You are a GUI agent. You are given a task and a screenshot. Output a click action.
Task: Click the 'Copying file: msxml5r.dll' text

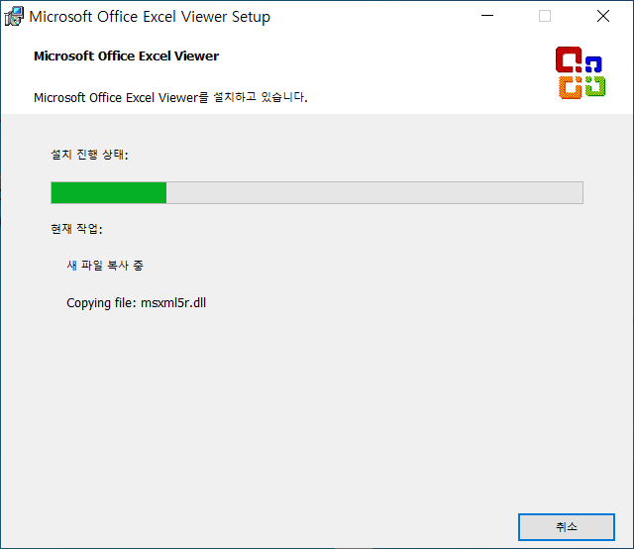137,303
